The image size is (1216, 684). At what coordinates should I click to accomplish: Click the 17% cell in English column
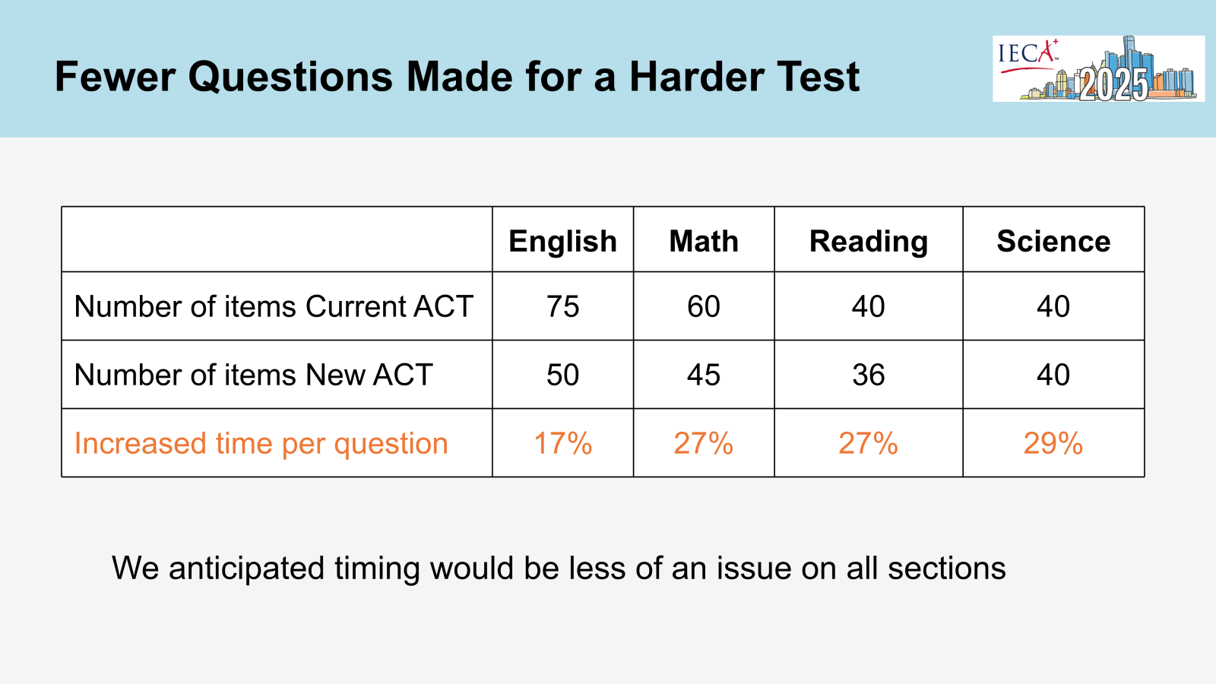562,443
